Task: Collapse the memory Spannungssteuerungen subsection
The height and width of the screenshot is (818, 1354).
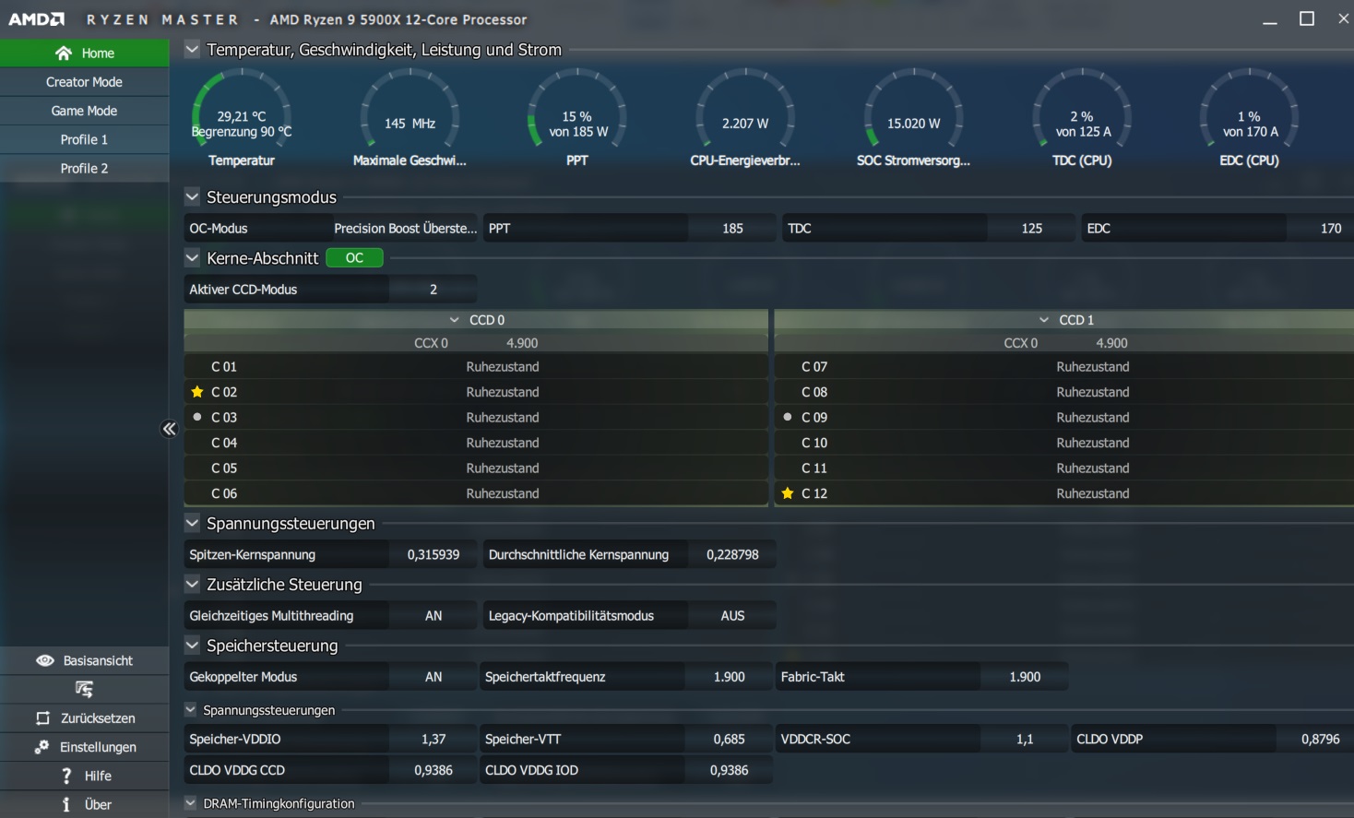Action: (x=191, y=709)
